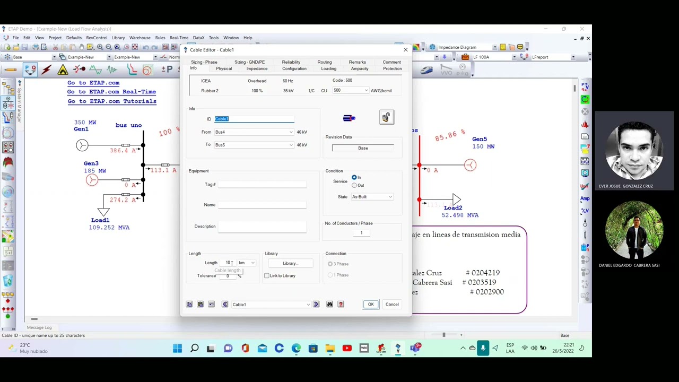The image size is (679, 382).
Task: Click the cable ID input field
Action: click(254, 119)
